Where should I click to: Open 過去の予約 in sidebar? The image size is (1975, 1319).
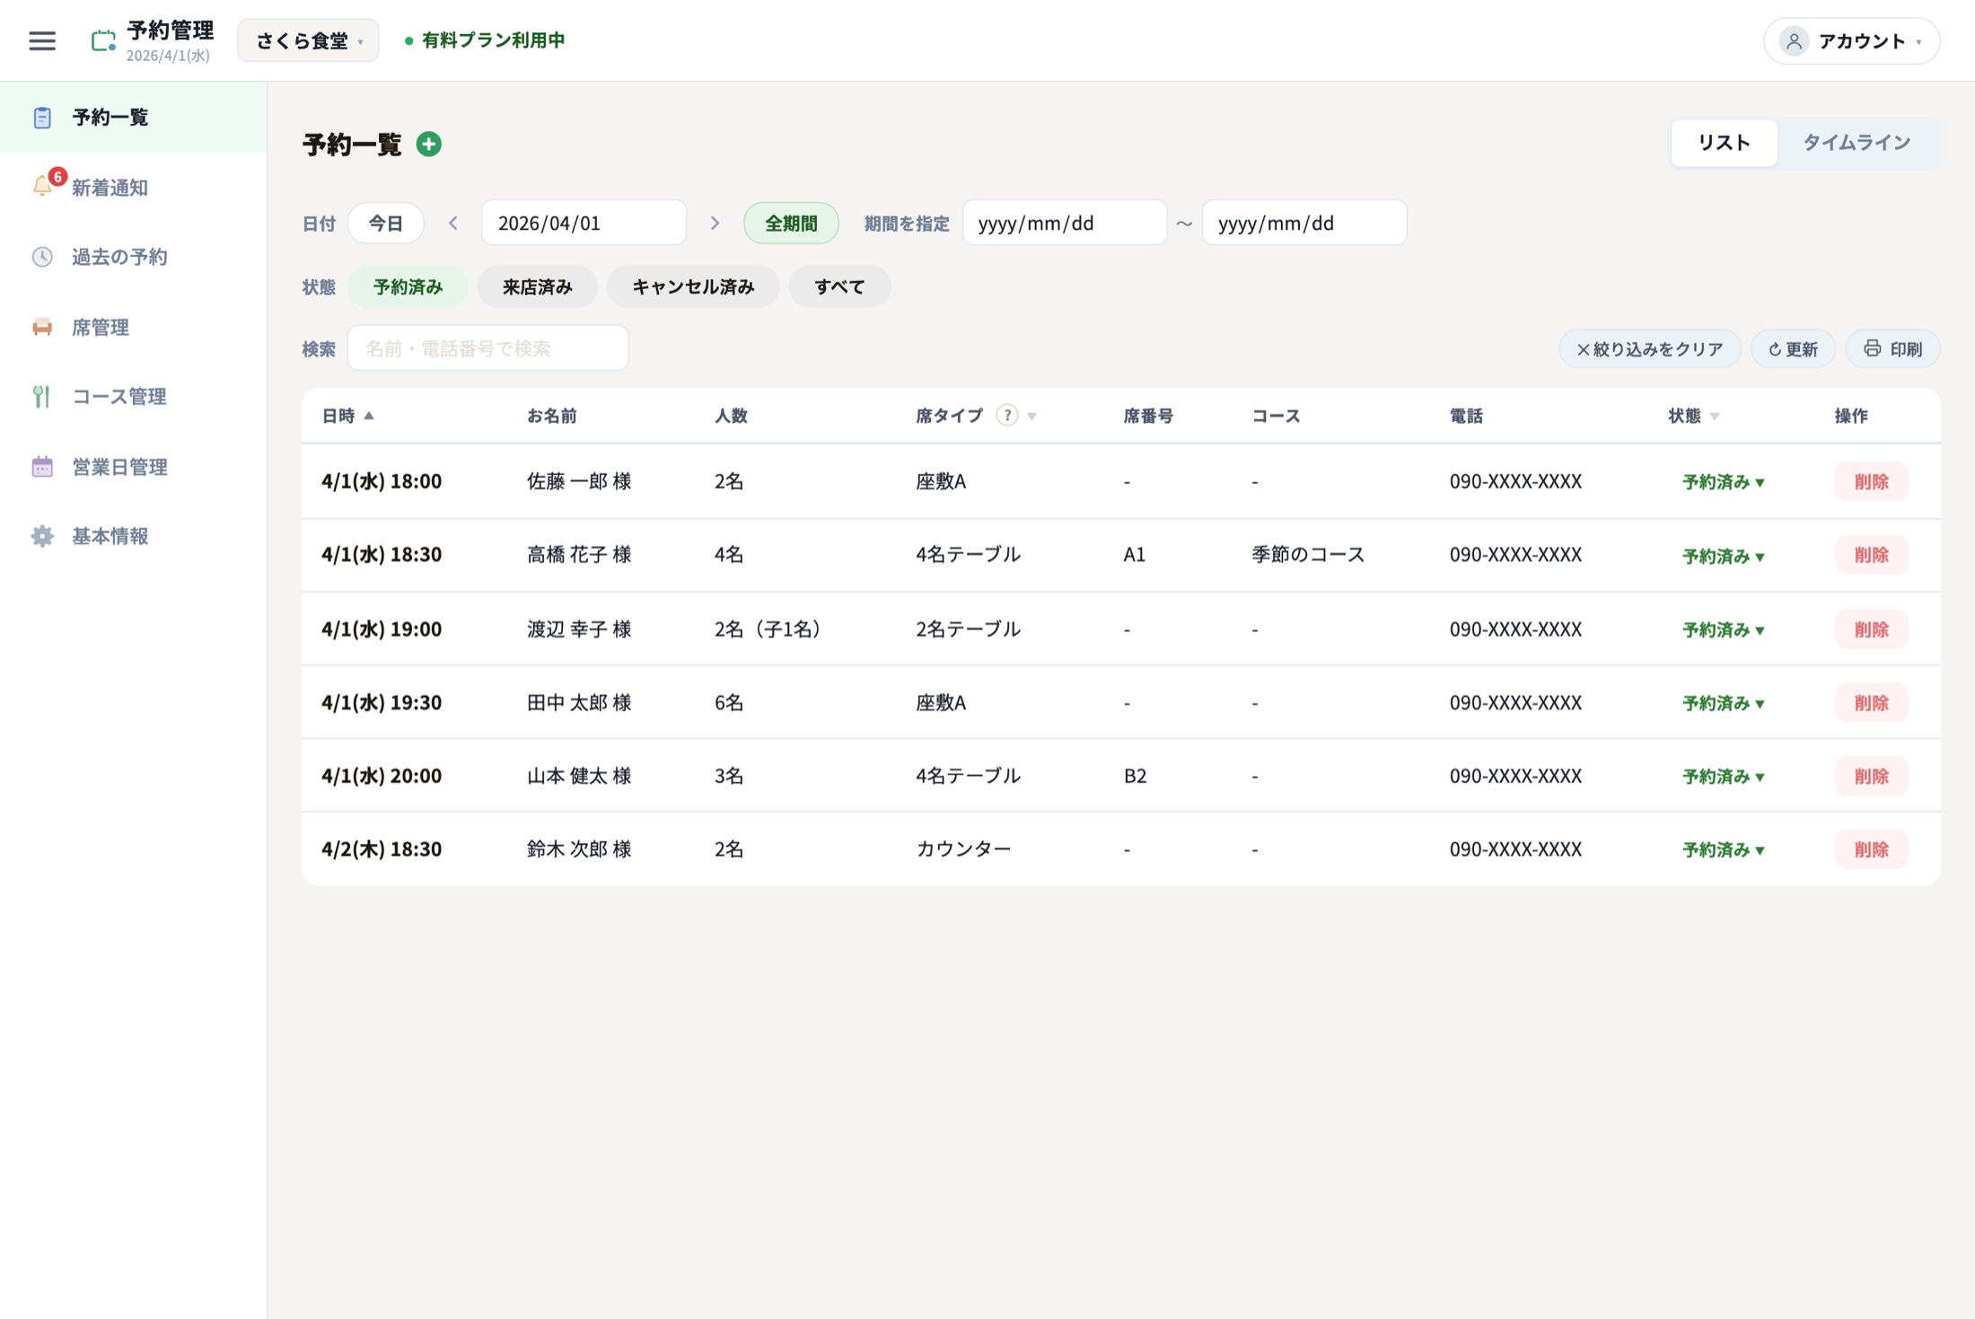(x=133, y=257)
